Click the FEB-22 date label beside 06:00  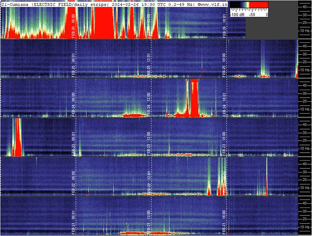pos(73,189)
